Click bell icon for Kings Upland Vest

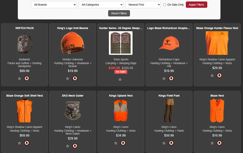pyautogui.click(x=123, y=143)
